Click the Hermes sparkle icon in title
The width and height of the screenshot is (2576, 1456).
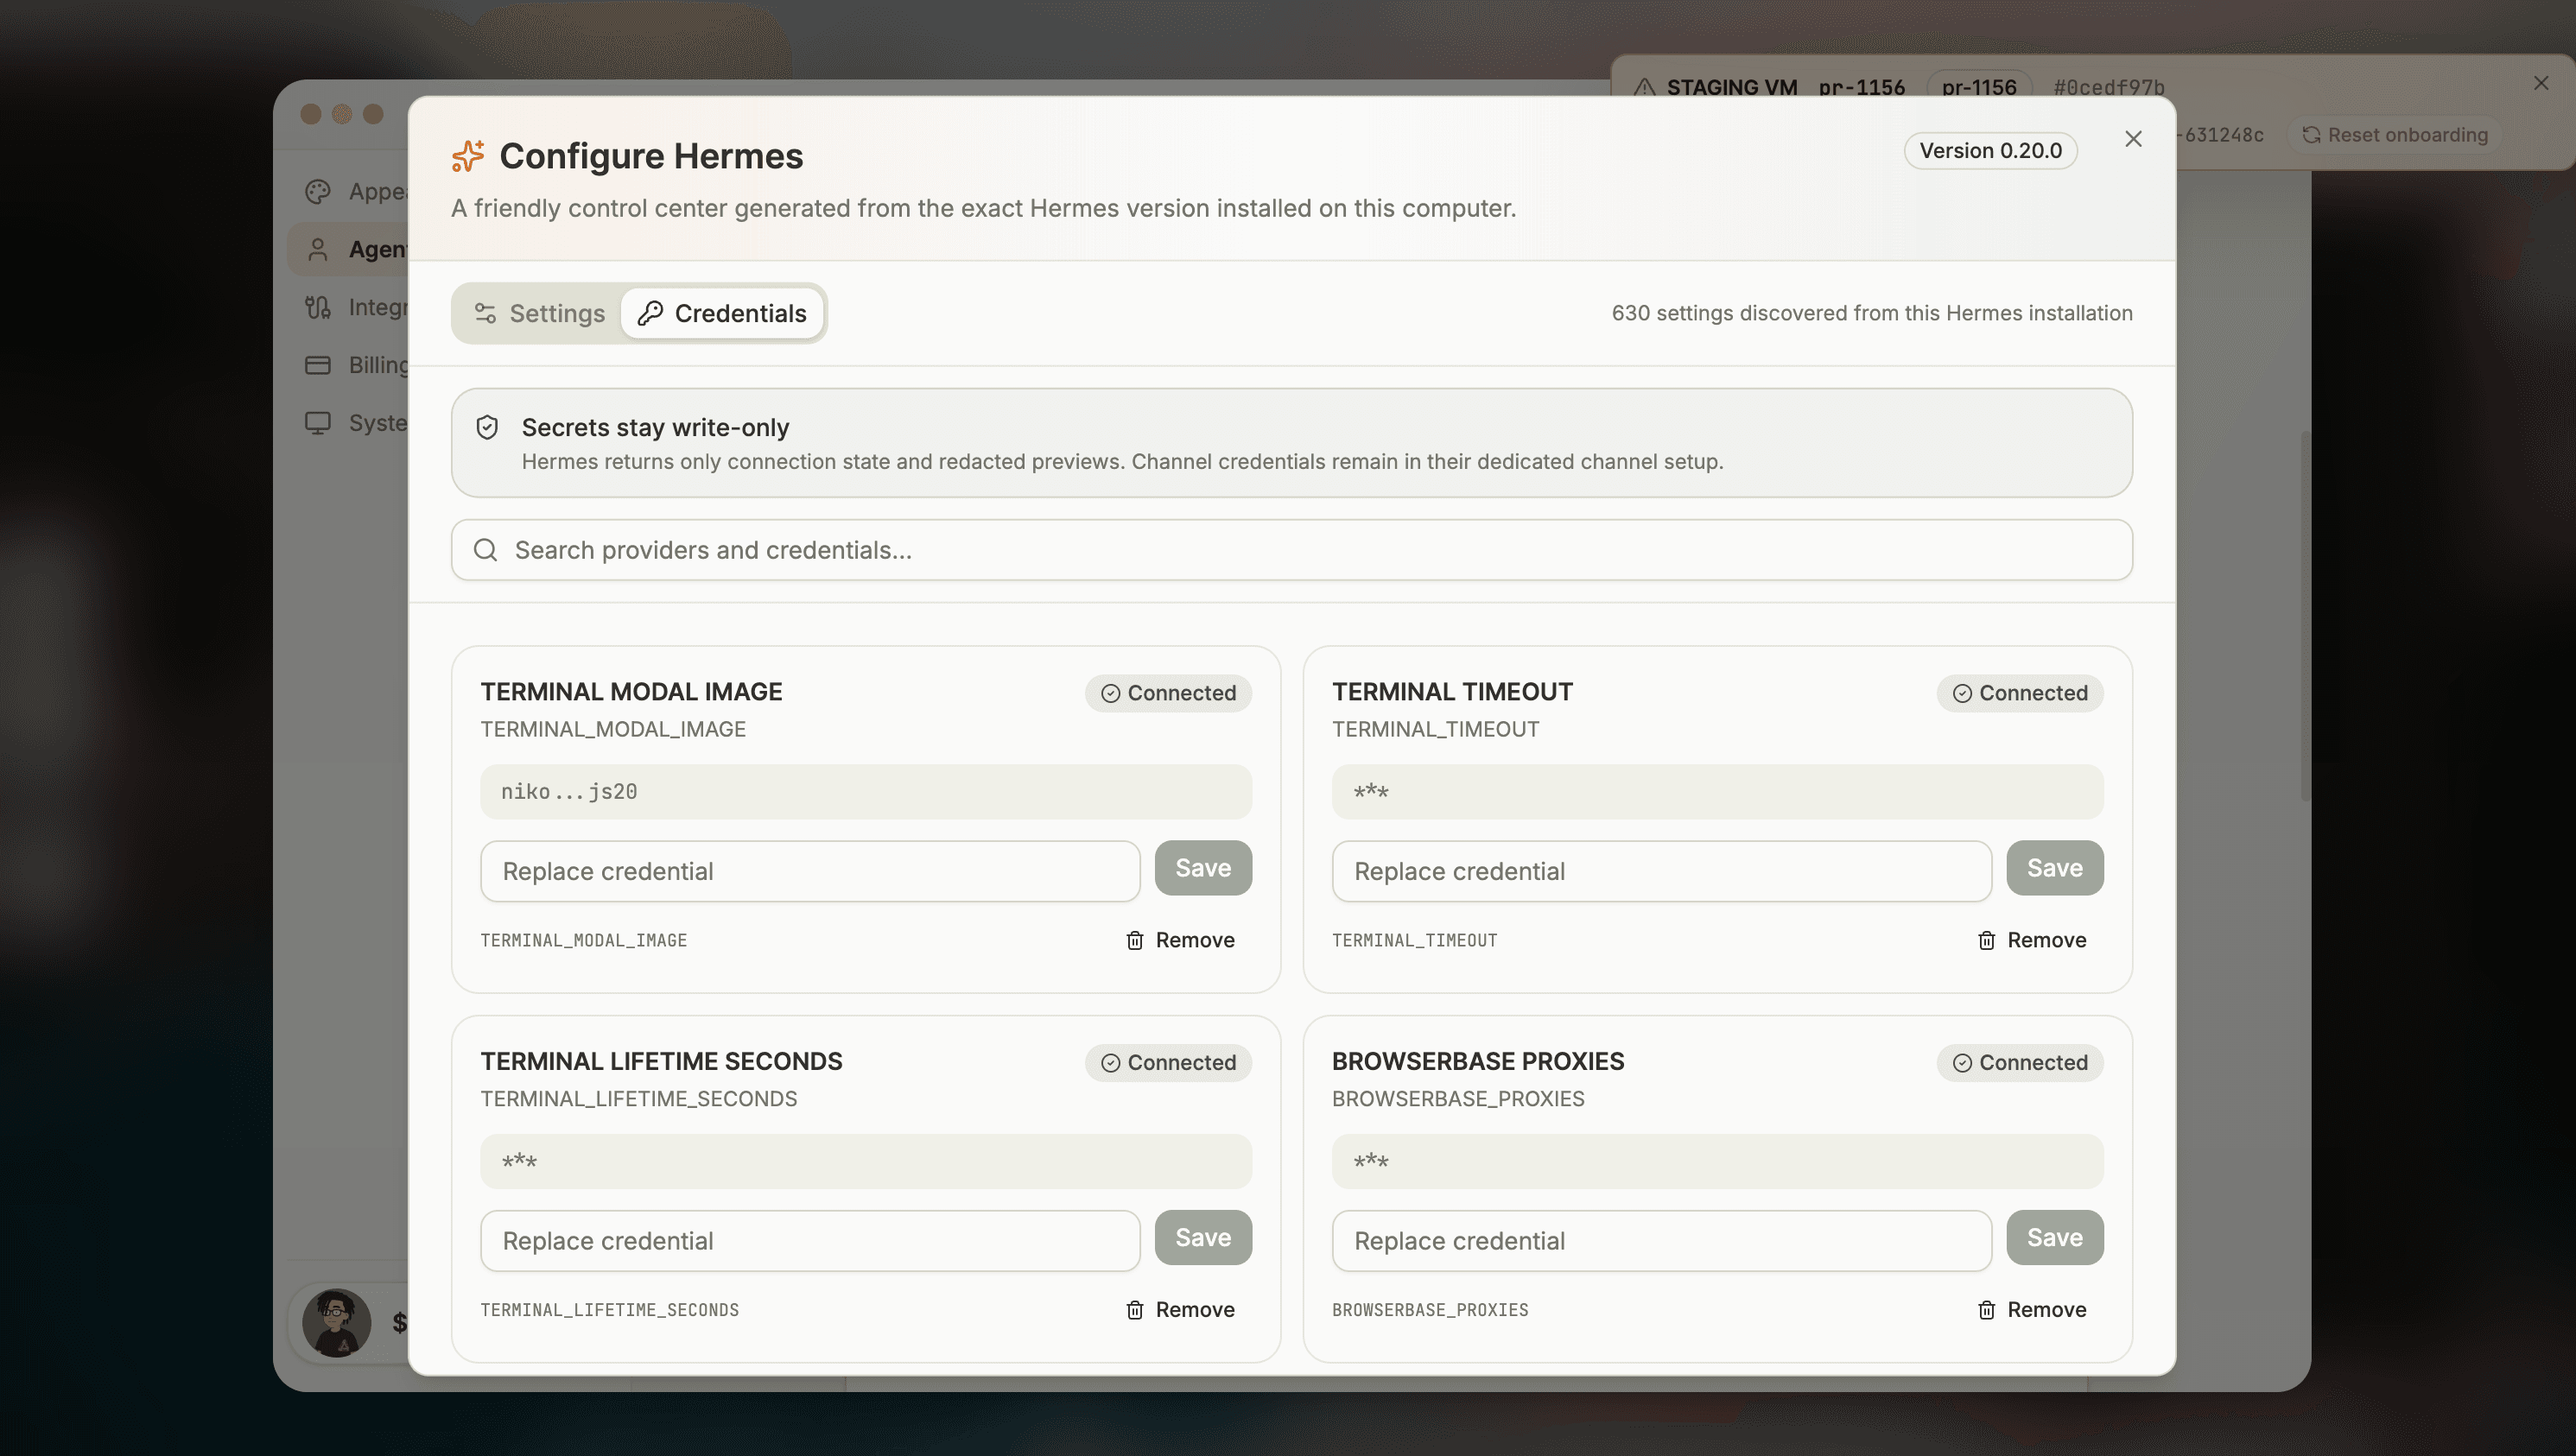pos(468,156)
